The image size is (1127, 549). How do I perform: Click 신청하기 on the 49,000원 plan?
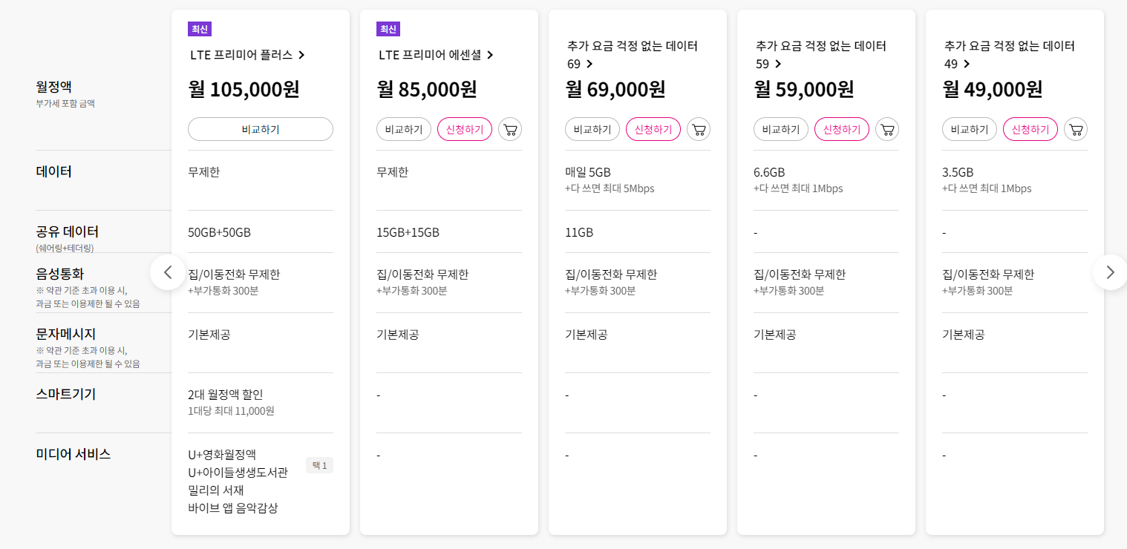(1030, 129)
